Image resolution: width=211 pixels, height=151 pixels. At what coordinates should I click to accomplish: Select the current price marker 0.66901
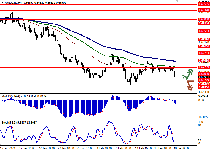pyautogui.click(x=203, y=77)
